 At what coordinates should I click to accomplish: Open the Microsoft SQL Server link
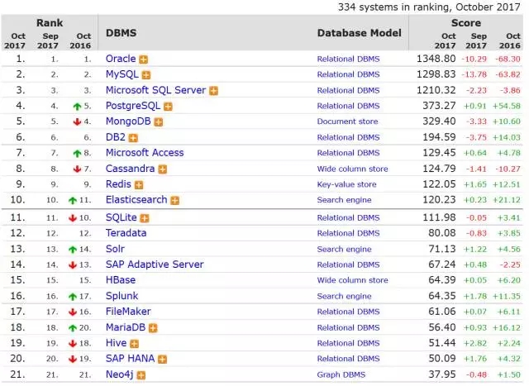[x=155, y=90]
